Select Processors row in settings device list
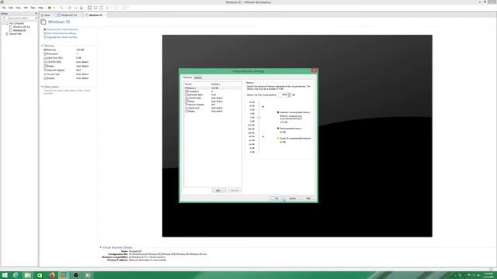Screen dimensions: 497x279 click(213, 91)
